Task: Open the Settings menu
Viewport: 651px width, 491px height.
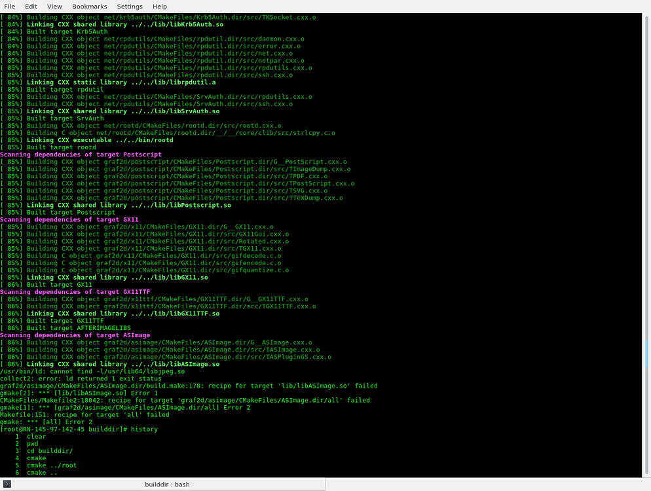Action: click(130, 7)
